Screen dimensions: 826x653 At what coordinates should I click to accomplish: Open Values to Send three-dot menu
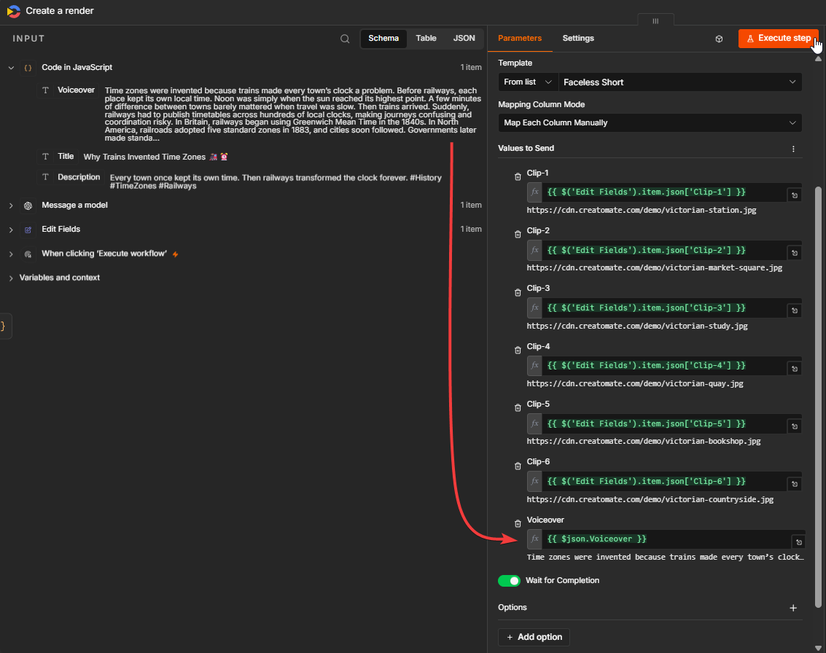click(793, 149)
